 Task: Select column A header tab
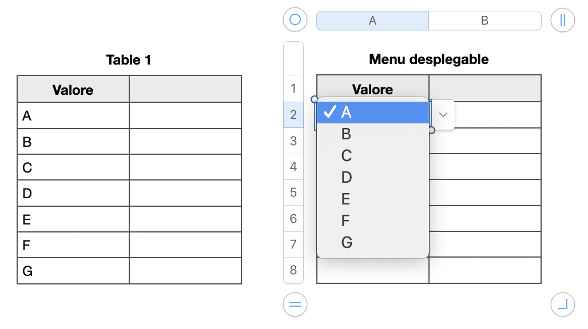[x=372, y=21]
